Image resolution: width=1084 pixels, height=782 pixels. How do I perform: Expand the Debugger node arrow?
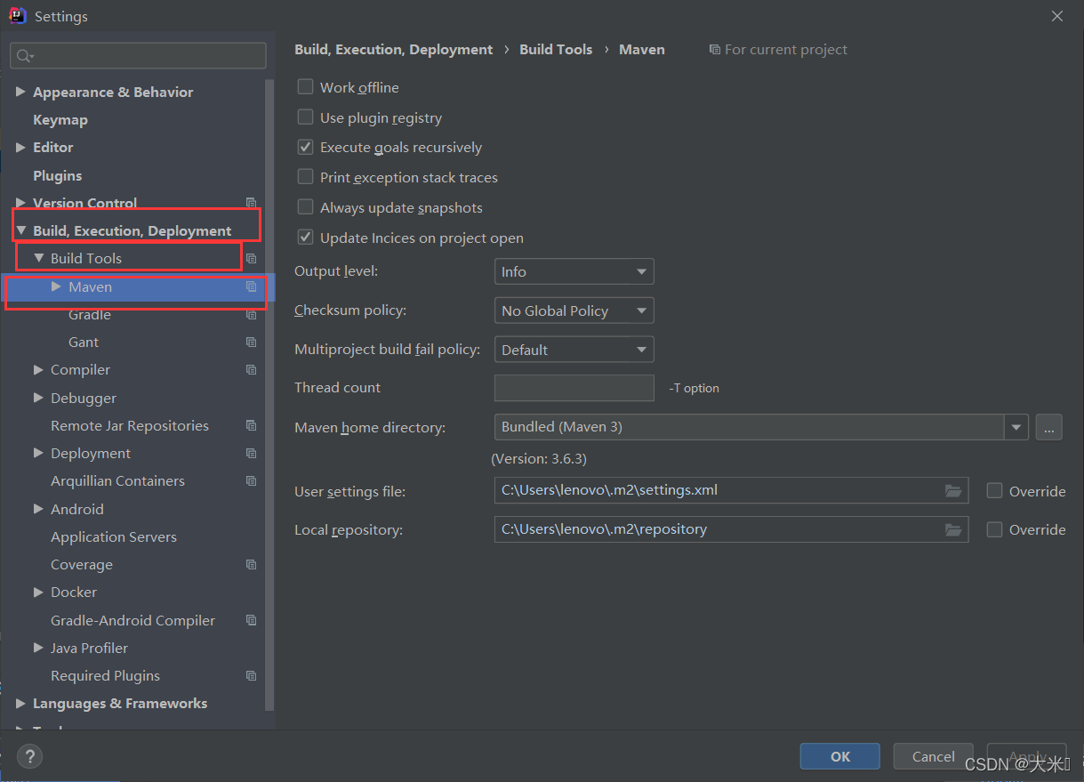(x=38, y=398)
